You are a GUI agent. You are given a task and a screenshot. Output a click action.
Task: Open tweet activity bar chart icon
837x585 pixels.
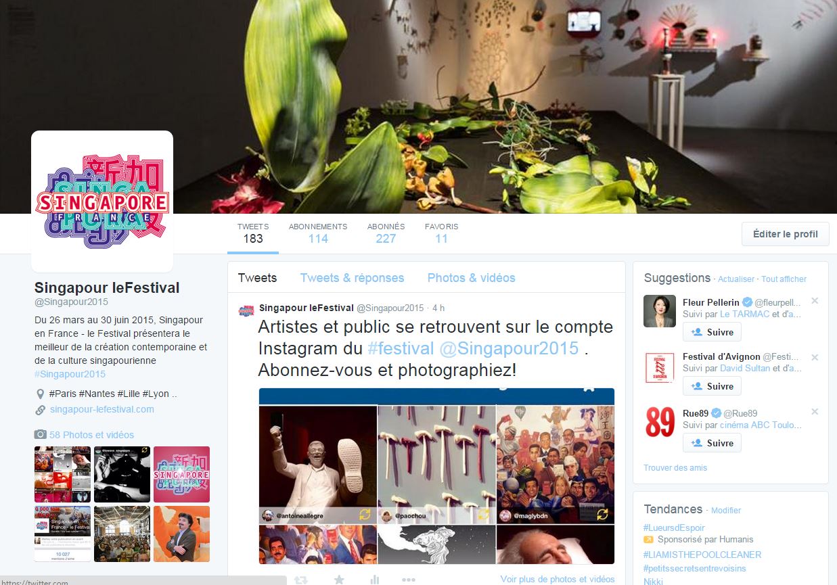tap(375, 580)
